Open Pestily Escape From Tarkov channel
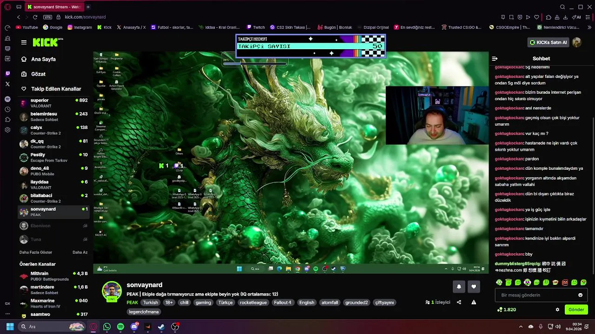 pos(53,157)
